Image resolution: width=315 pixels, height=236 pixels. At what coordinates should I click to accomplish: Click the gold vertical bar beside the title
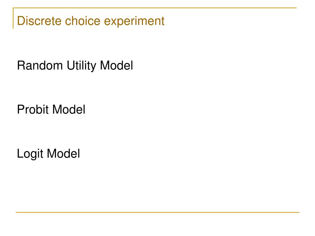pyautogui.click(x=13, y=18)
